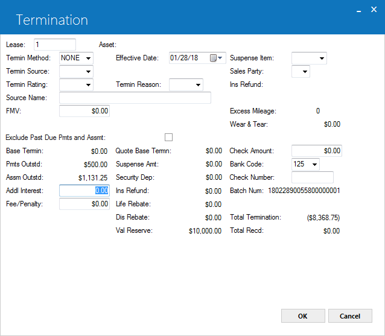385x336 pixels.
Task: Click the Life Rebate value $0.00
Action: [x=213, y=204]
